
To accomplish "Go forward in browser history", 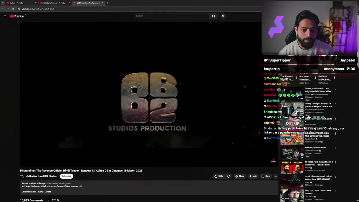I will (8, 9).
